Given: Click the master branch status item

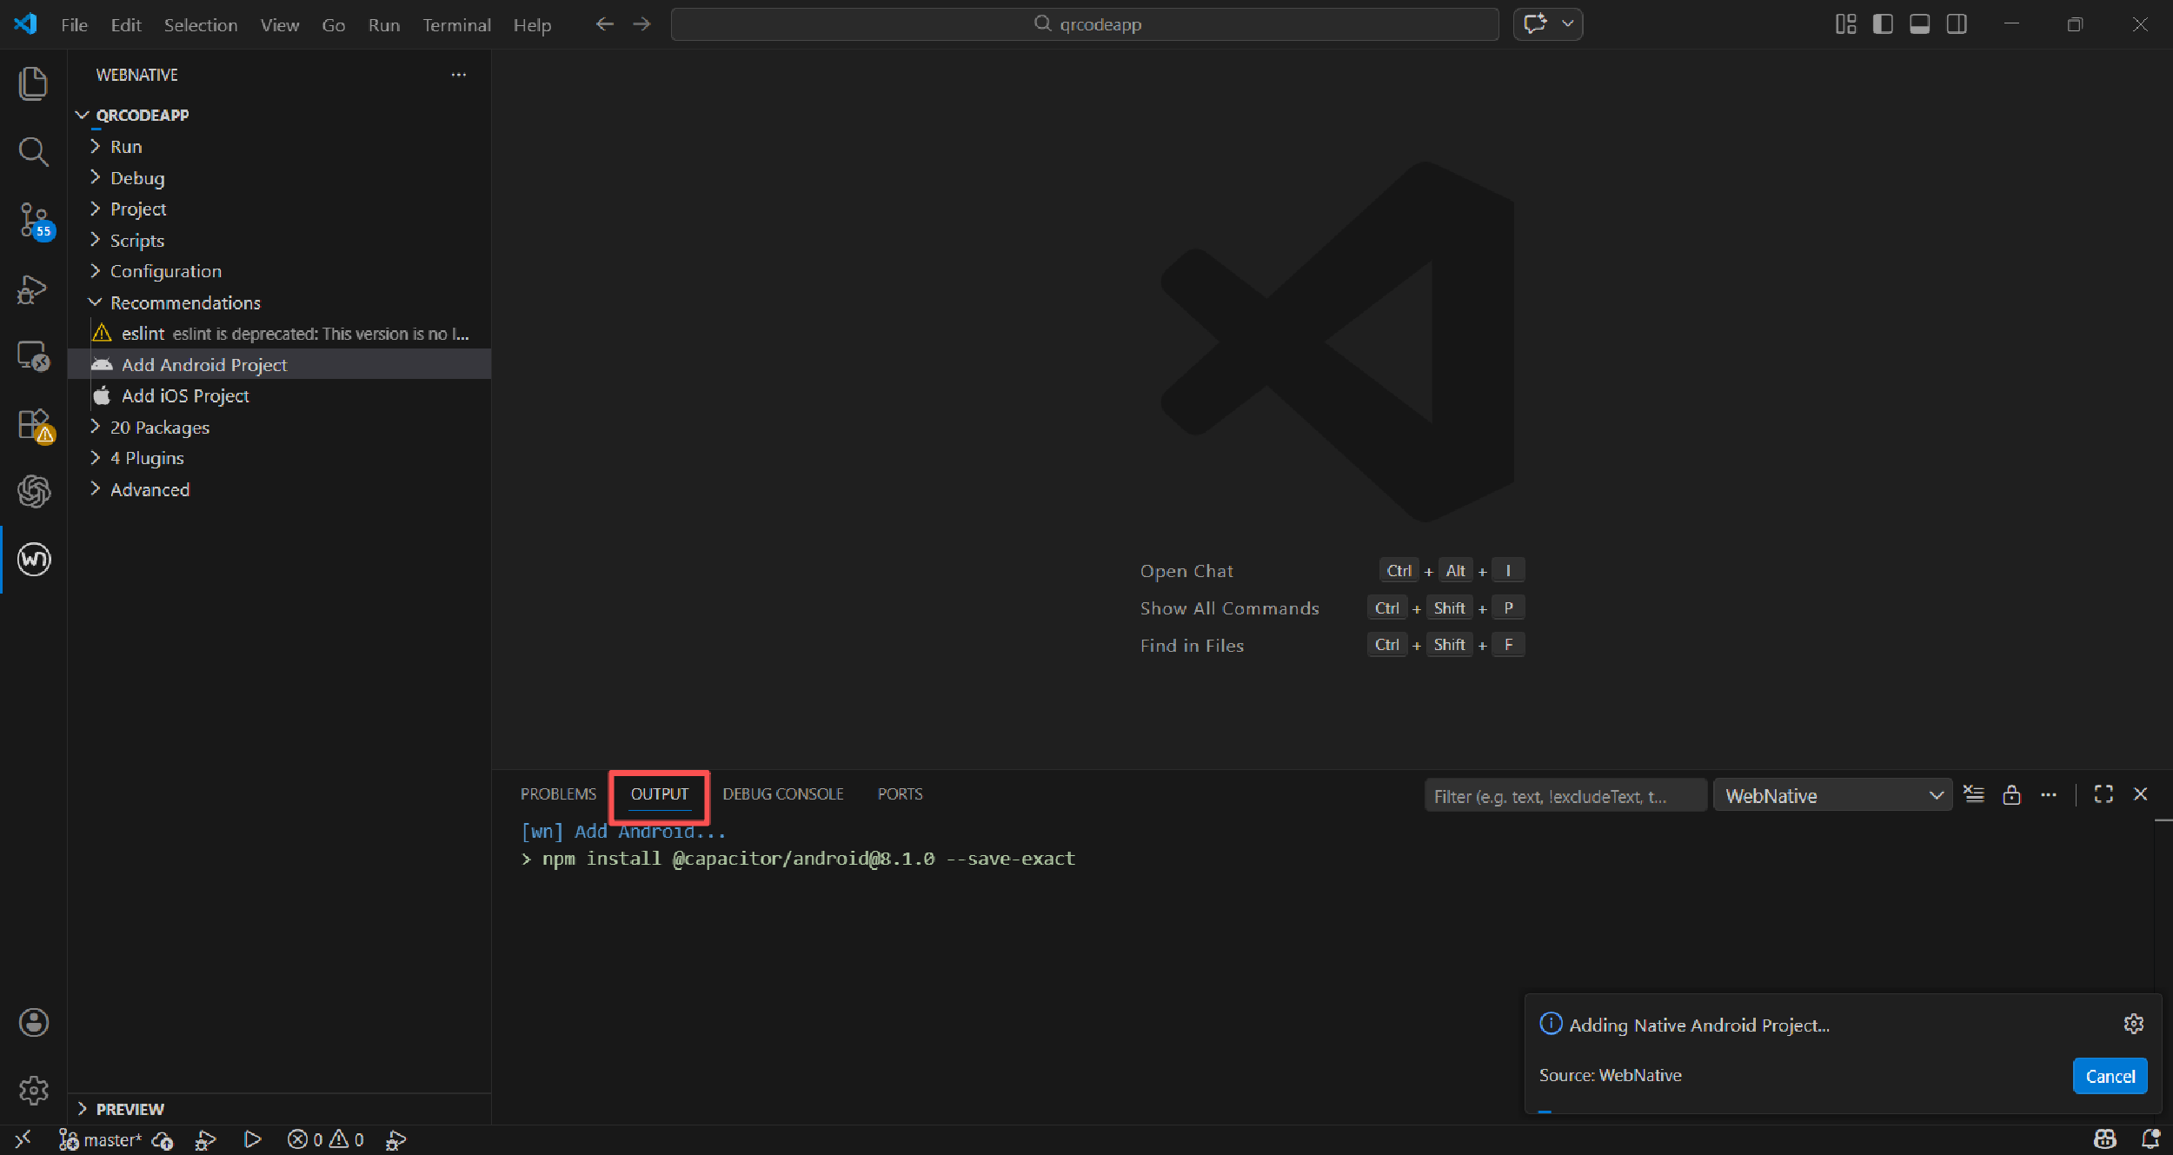Looking at the screenshot, I should point(100,1139).
